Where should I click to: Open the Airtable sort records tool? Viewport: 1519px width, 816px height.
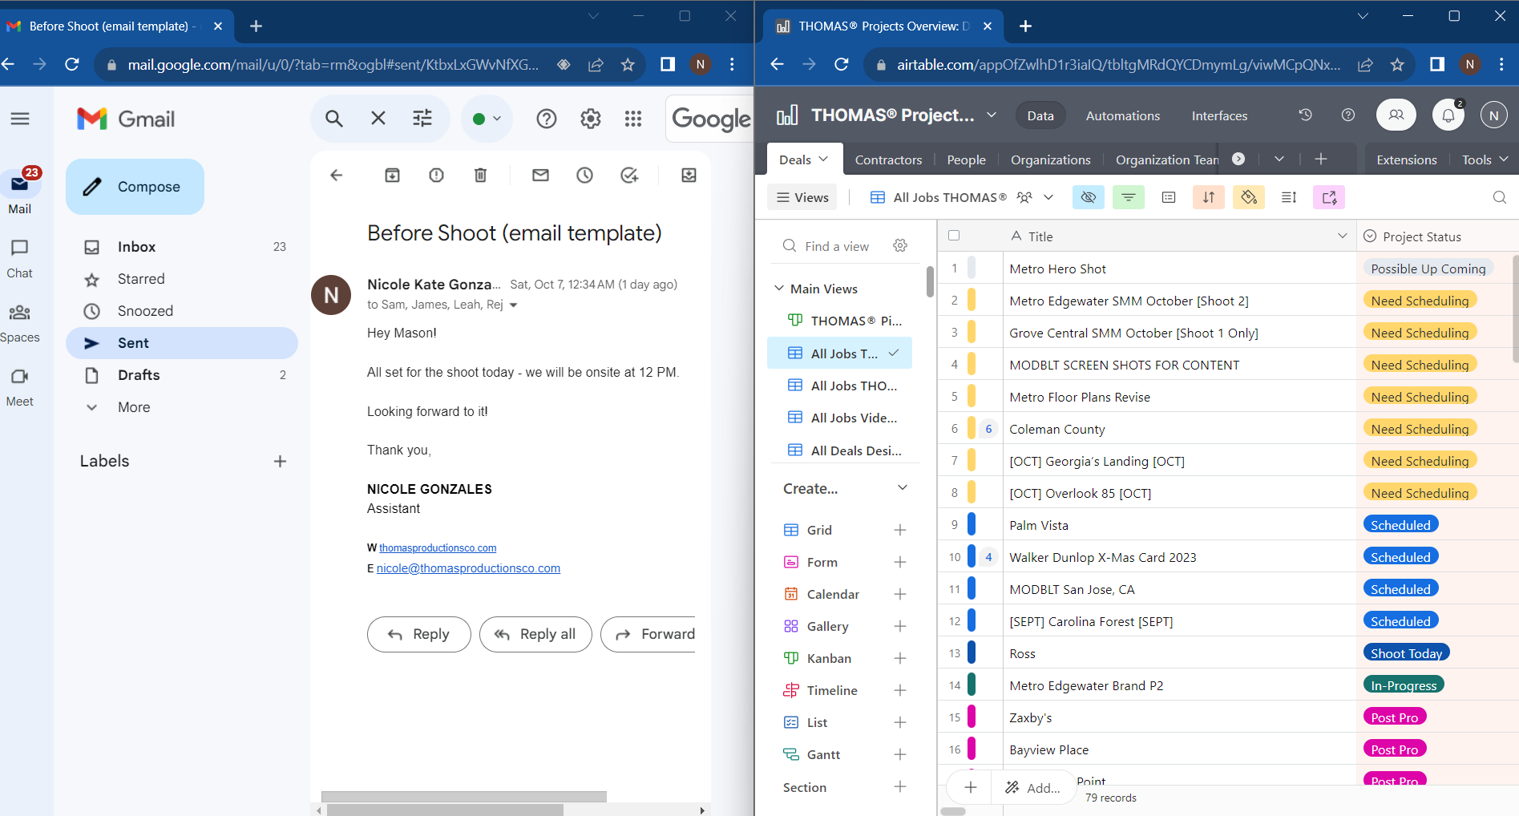1208,197
